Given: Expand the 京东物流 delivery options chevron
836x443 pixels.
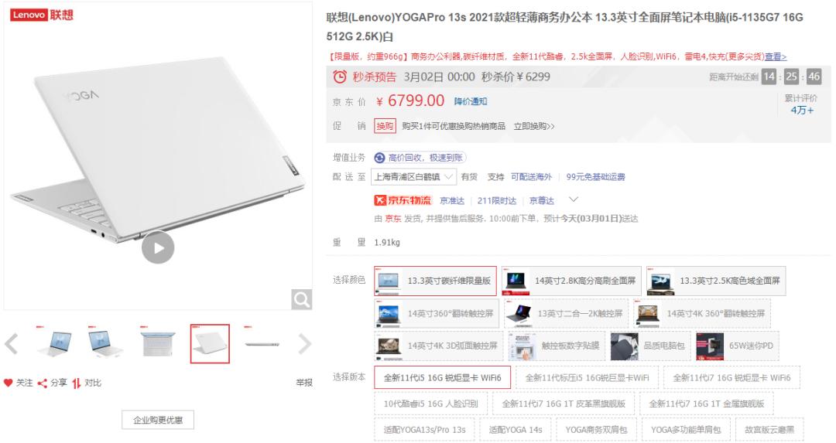Looking at the screenshot, I should [574, 199].
